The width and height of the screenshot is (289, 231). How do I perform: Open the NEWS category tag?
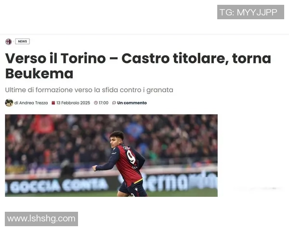[x=23, y=41]
